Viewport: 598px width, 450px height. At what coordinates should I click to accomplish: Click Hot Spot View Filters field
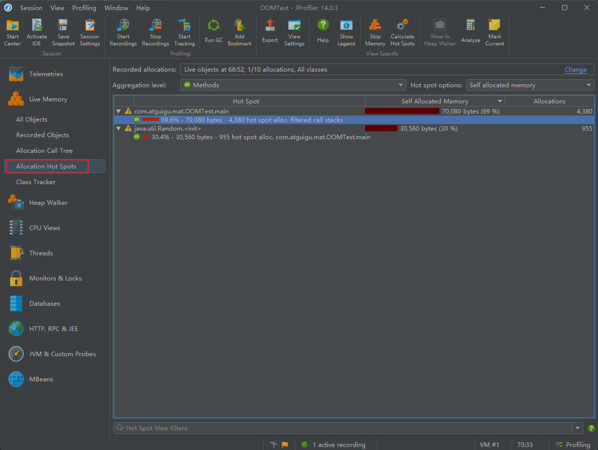(343, 428)
